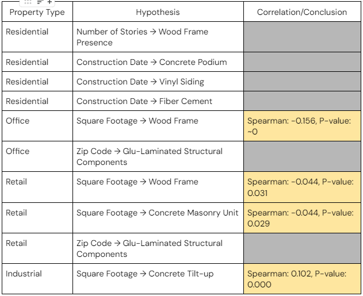Select the Property Type header cell

click(37, 12)
